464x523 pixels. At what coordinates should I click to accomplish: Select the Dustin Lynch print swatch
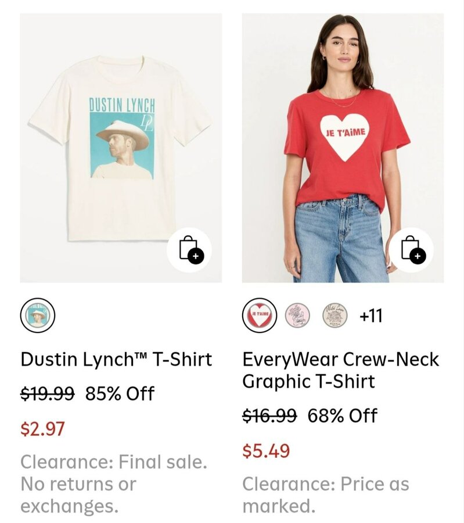(x=37, y=316)
